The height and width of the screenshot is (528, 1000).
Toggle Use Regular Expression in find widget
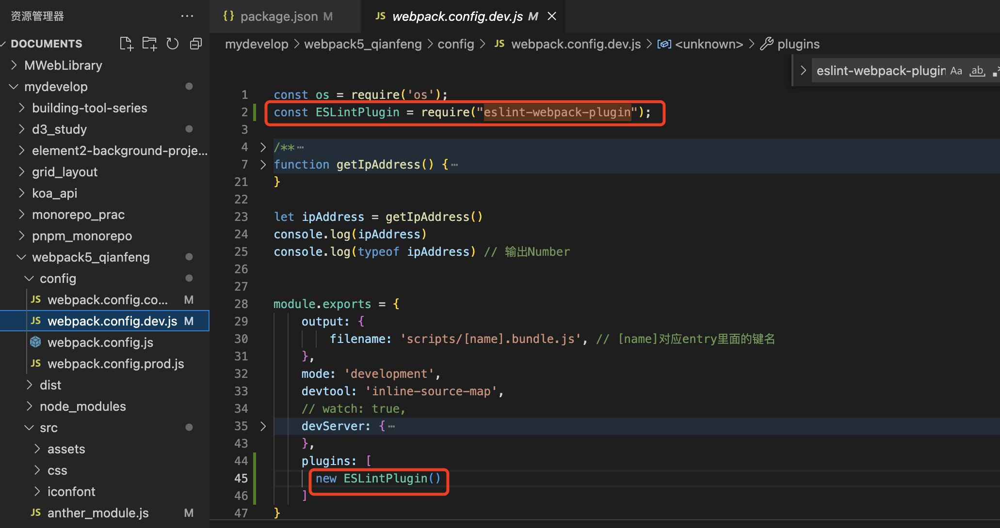point(996,71)
